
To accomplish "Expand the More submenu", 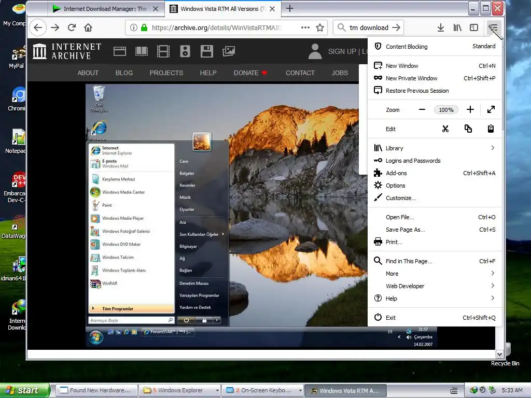I will [435, 274].
